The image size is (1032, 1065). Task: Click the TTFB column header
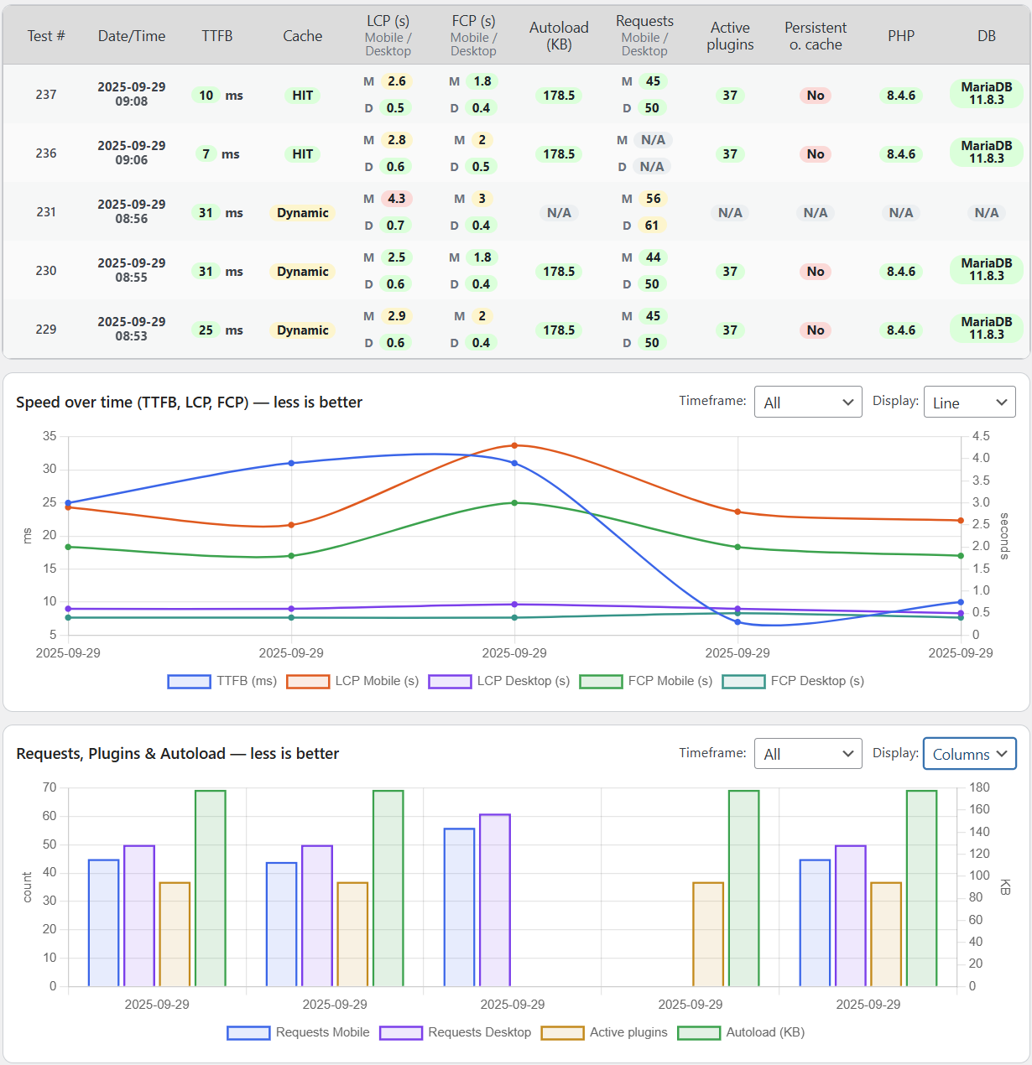click(217, 36)
